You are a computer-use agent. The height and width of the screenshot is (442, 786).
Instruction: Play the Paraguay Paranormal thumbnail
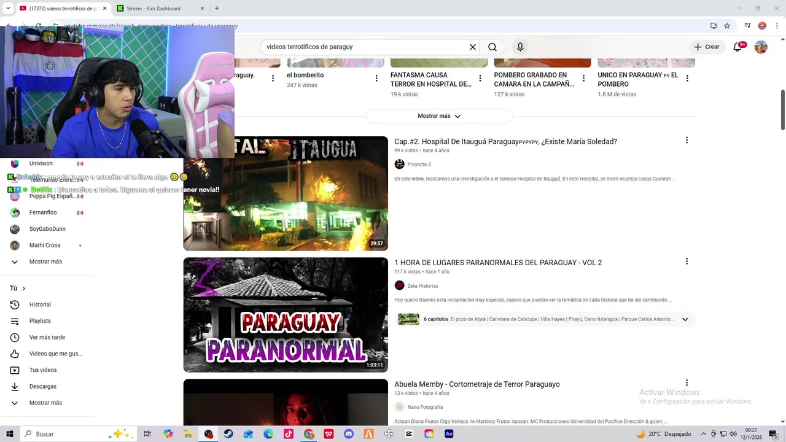[286, 315]
